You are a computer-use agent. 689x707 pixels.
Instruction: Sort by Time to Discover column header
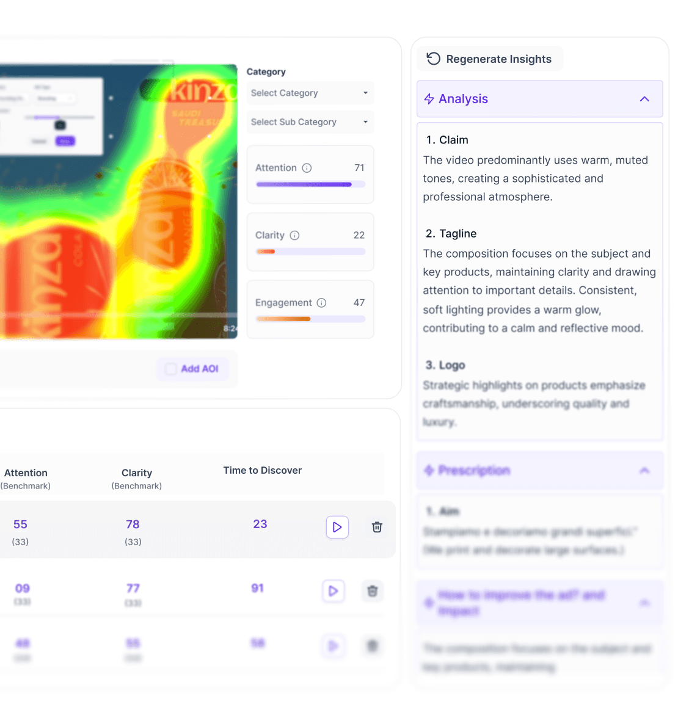click(262, 470)
